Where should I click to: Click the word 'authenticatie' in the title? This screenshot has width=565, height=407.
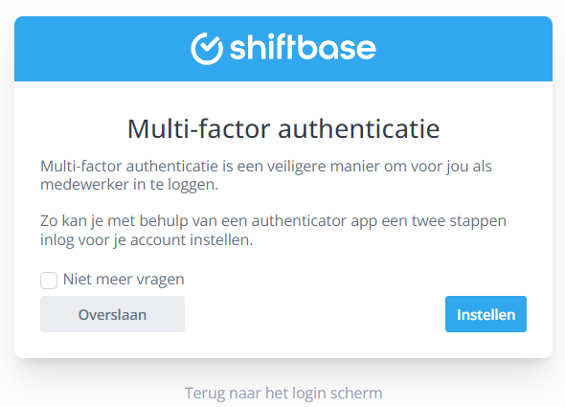(359, 128)
